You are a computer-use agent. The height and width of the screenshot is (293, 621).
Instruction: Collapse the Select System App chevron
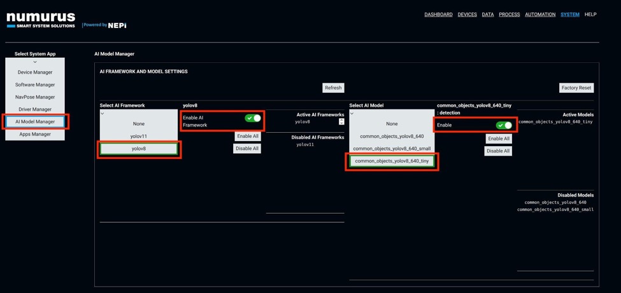(x=35, y=62)
